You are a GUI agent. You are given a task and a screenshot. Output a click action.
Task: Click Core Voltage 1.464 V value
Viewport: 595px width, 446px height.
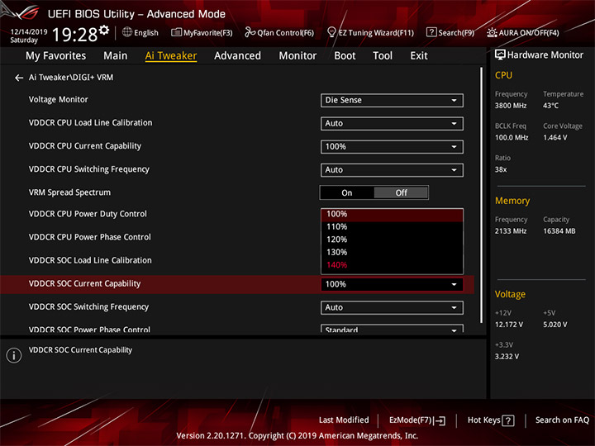point(555,138)
